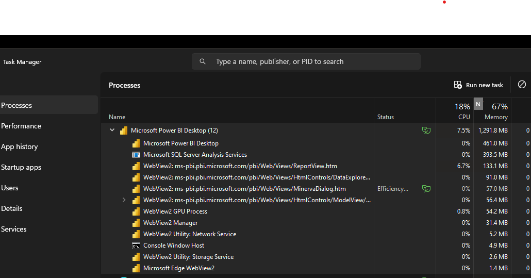Sort by the CPU column header
Viewport: 531px width, 278px height.
coord(455,111)
